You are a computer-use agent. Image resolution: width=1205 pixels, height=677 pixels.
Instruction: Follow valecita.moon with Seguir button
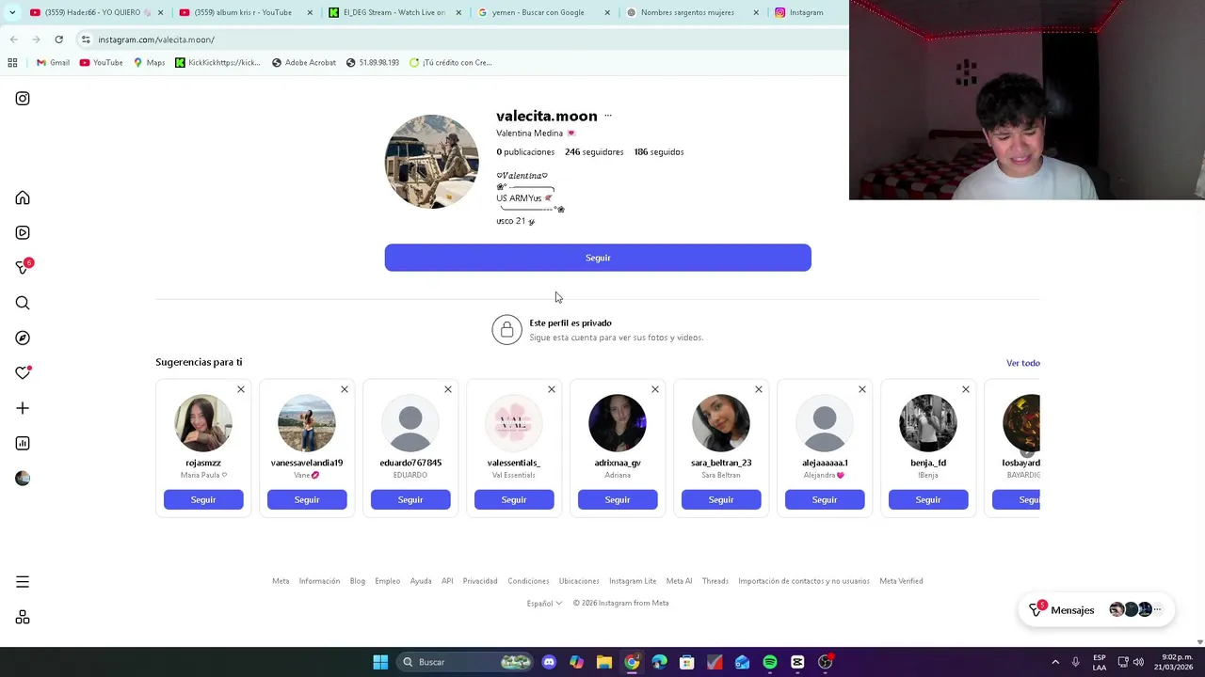pyautogui.click(x=598, y=258)
